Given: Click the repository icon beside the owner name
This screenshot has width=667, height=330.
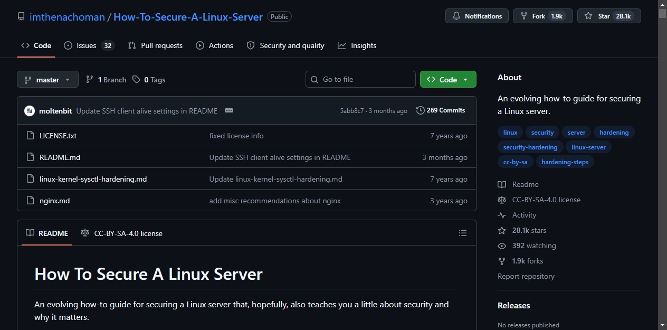Looking at the screenshot, I should tap(21, 16).
